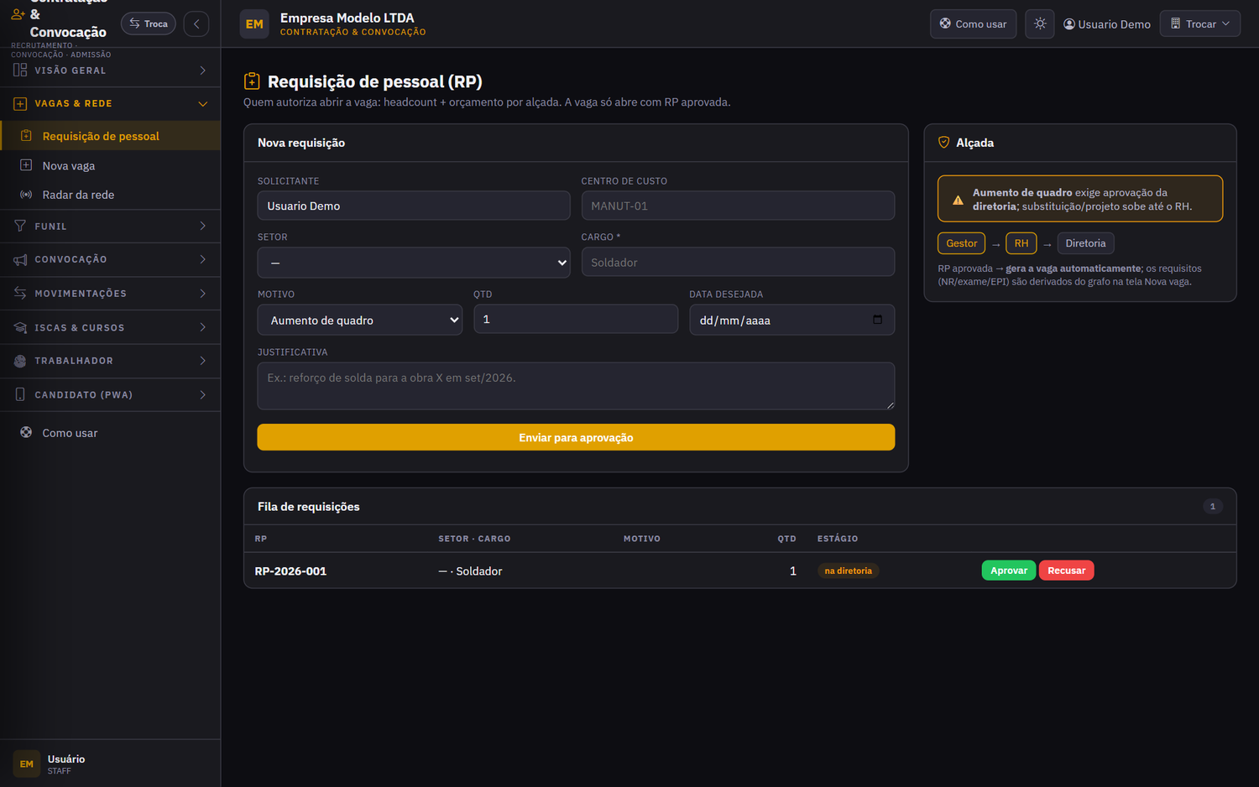This screenshot has width=1259, height=787.
Task: Click the Centro de Custo input field
Action: coord(738,206)
